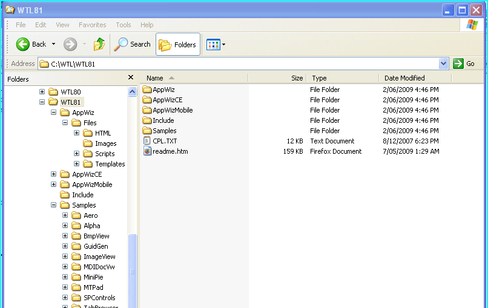Select the readme.htm Firefox document icon
488x308 pixels.
pyautogui.click(x=147, y=151)
